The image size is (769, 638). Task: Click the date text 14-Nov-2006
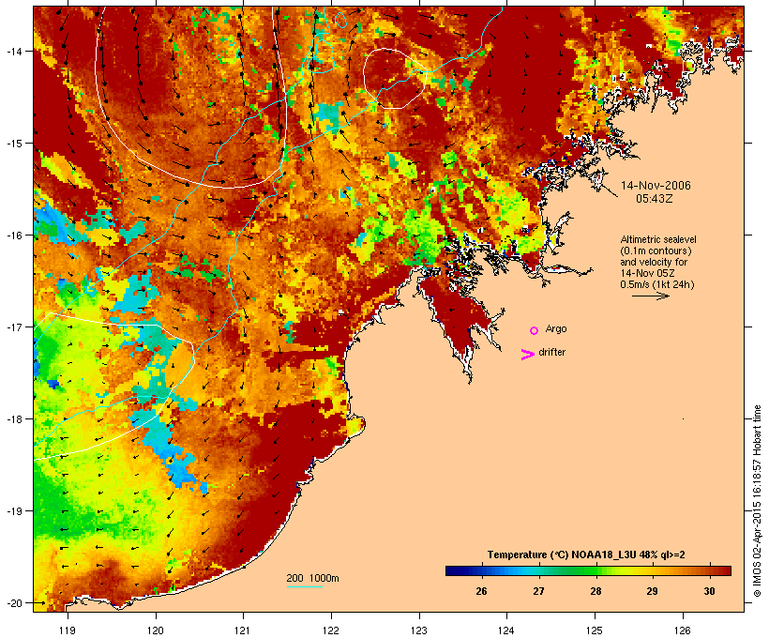point(656,186)
